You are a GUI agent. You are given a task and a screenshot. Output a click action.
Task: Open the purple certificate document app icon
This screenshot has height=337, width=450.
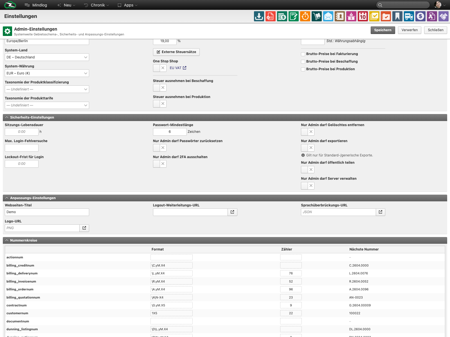(x=432, y=16)
